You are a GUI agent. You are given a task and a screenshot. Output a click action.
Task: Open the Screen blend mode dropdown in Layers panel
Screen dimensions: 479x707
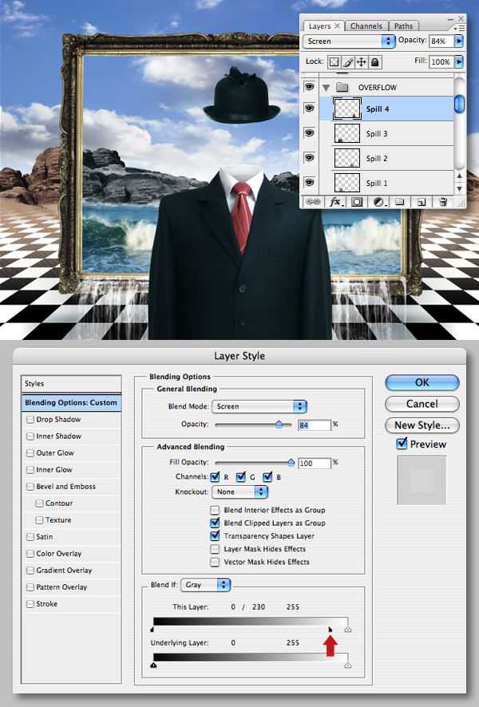coord(349,41)
